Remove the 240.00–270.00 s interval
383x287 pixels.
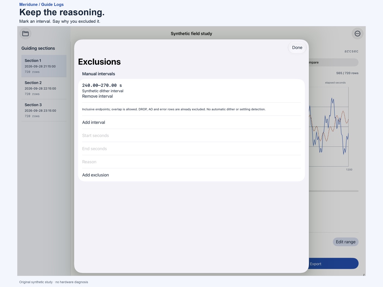tap(97, 96)
